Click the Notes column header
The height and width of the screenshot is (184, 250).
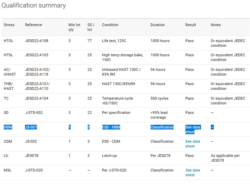pos(216,25)
